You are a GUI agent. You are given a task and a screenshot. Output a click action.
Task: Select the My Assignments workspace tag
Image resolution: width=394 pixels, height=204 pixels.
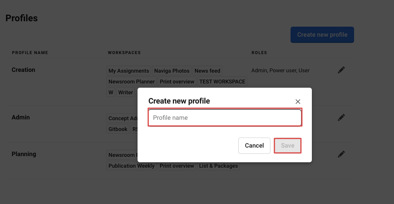(129, 71)
